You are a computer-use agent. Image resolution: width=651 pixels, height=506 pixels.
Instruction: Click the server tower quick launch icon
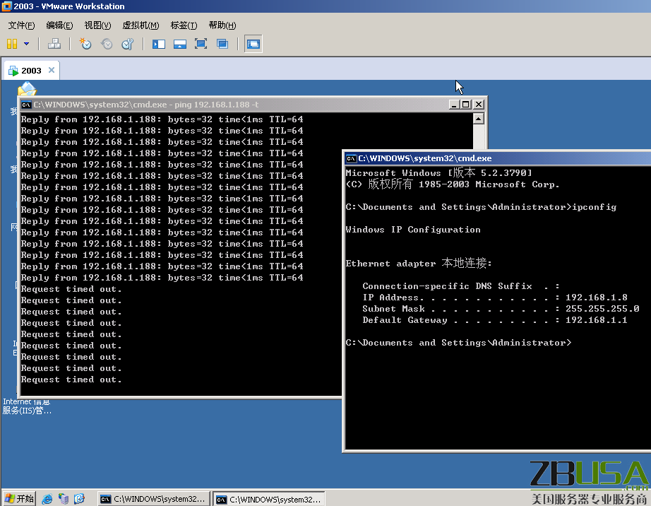tap(63, 498)
